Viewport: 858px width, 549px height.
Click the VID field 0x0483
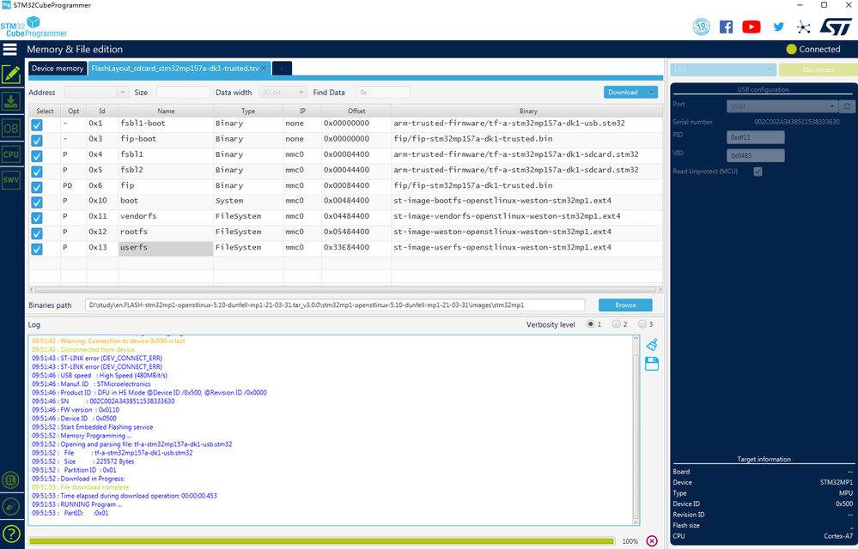point(755,155)
